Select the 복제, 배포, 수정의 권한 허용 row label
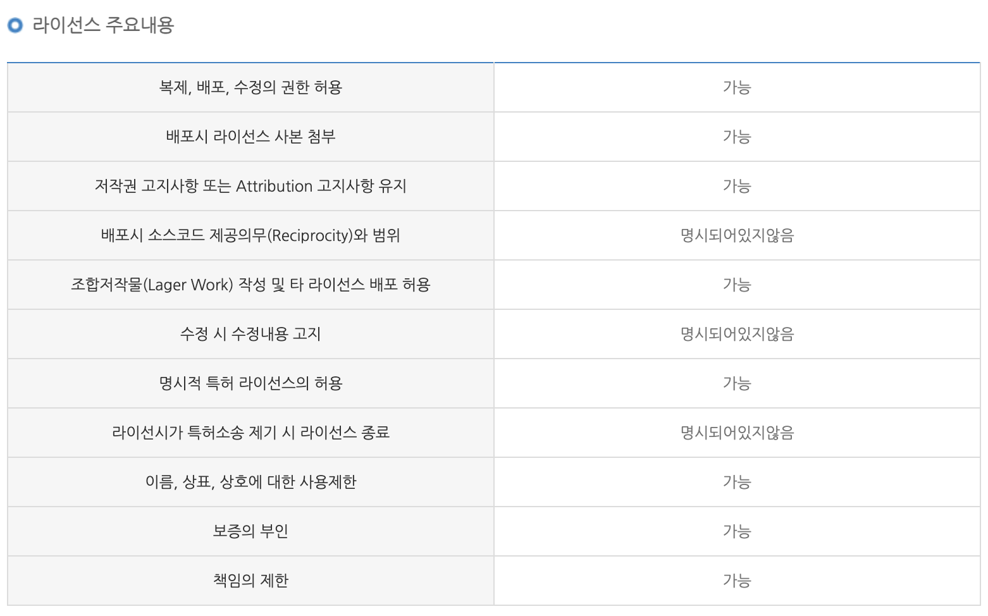 coord(250,87)
